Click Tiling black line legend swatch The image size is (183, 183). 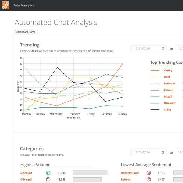(155, 110)
